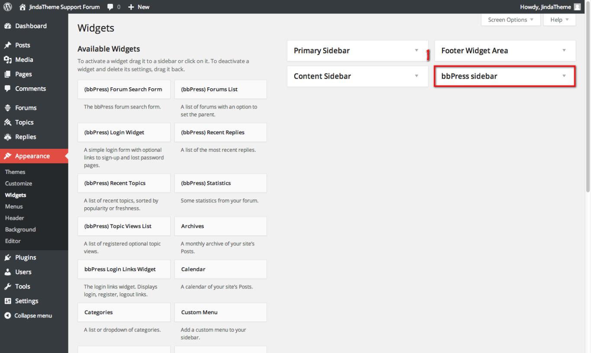The image size is (591, 353).
Task: Click text "Some statistics from your forum."
Action: point(219,201)
